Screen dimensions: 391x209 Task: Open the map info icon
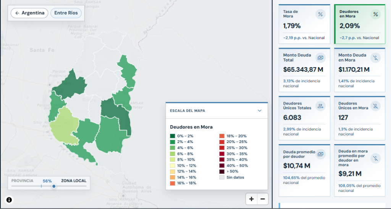pos(9,200)
